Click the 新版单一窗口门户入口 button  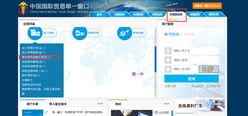(207, 6)
